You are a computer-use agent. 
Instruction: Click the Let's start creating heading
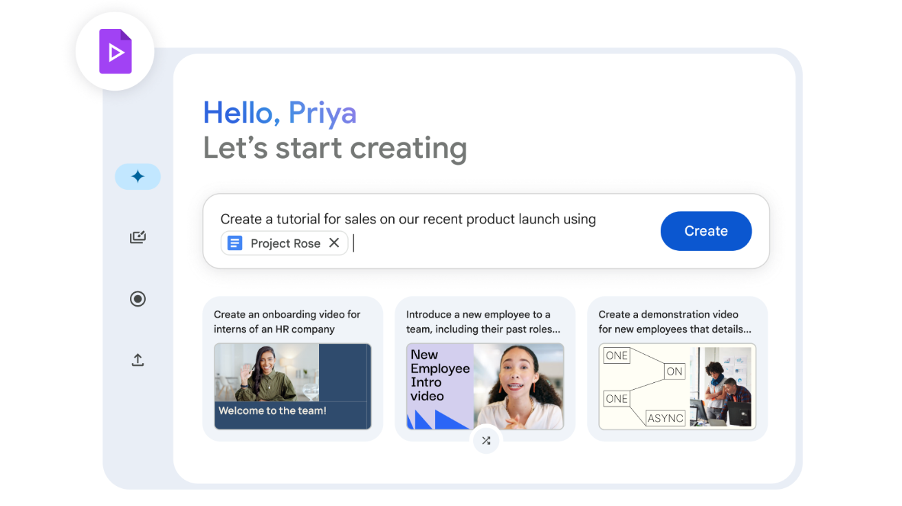click(335, 148)
